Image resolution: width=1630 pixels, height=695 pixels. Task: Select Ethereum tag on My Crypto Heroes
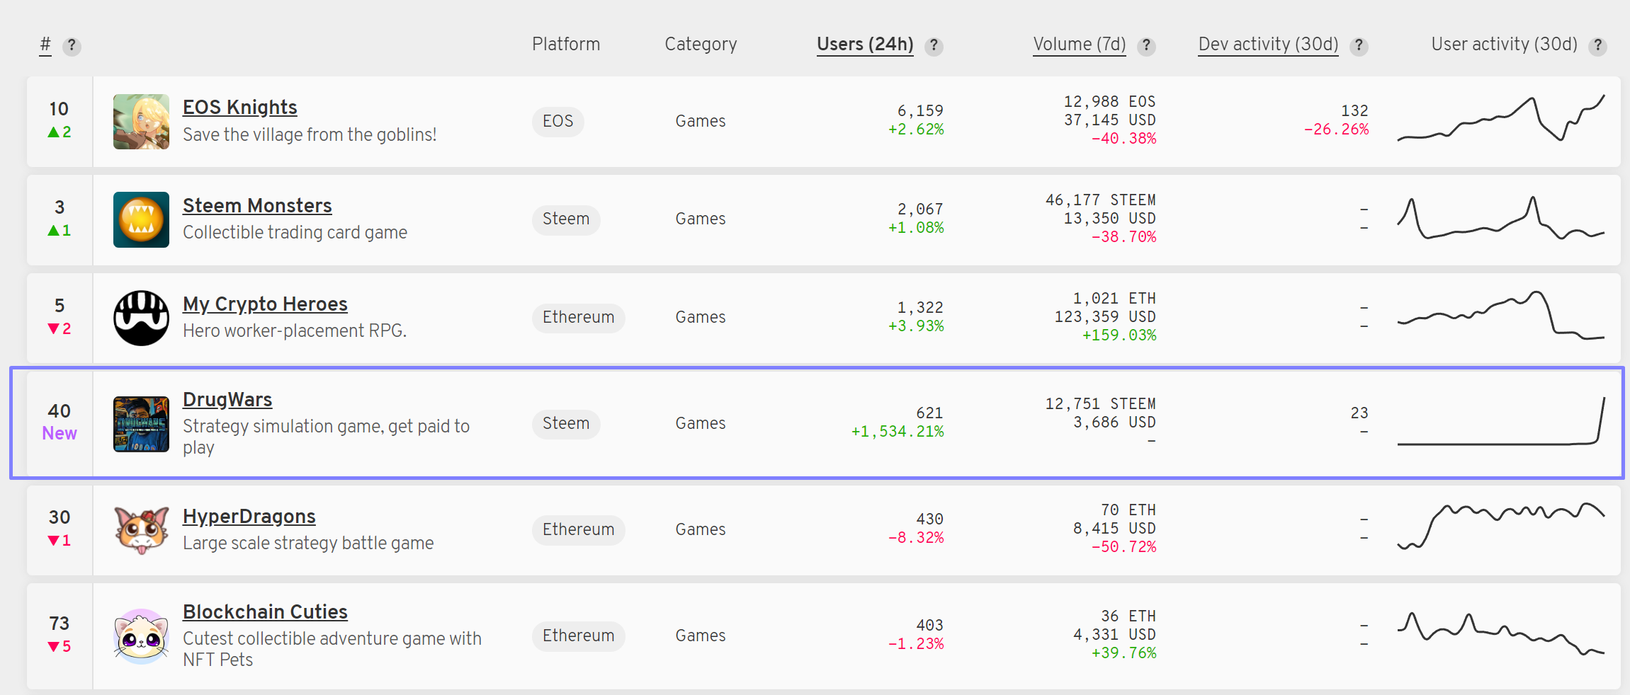pyautogui.click(x=578, y=317)
